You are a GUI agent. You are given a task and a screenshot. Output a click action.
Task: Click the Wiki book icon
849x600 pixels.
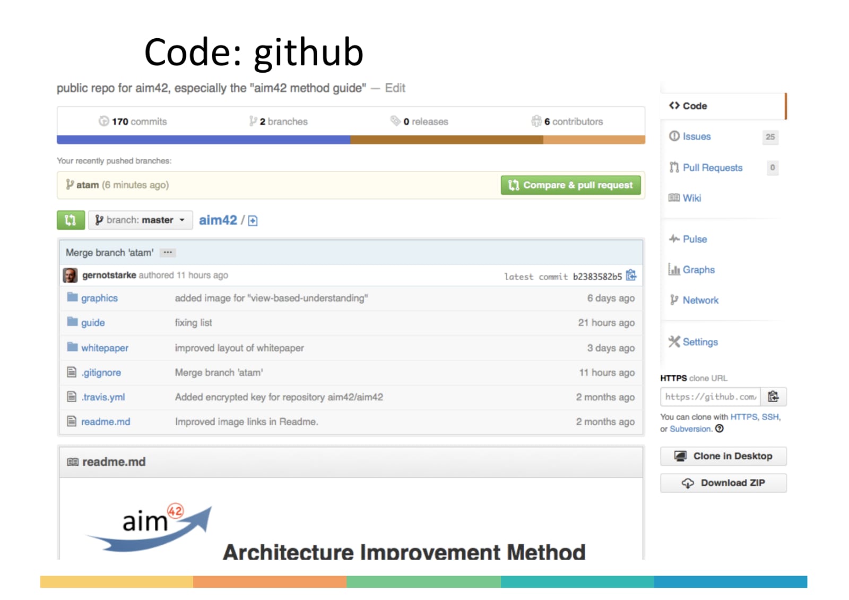(x=674, y=198)
